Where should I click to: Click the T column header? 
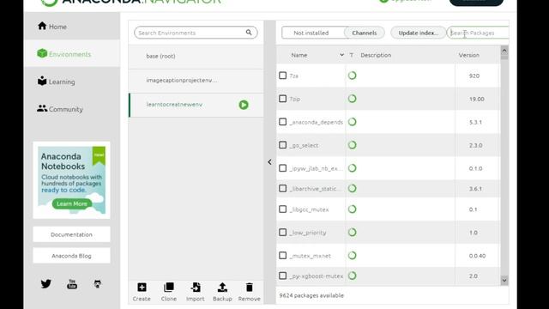pyautogui.click(x=351, y=55)
